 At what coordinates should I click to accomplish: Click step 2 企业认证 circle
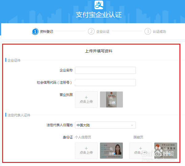[91, 31]
